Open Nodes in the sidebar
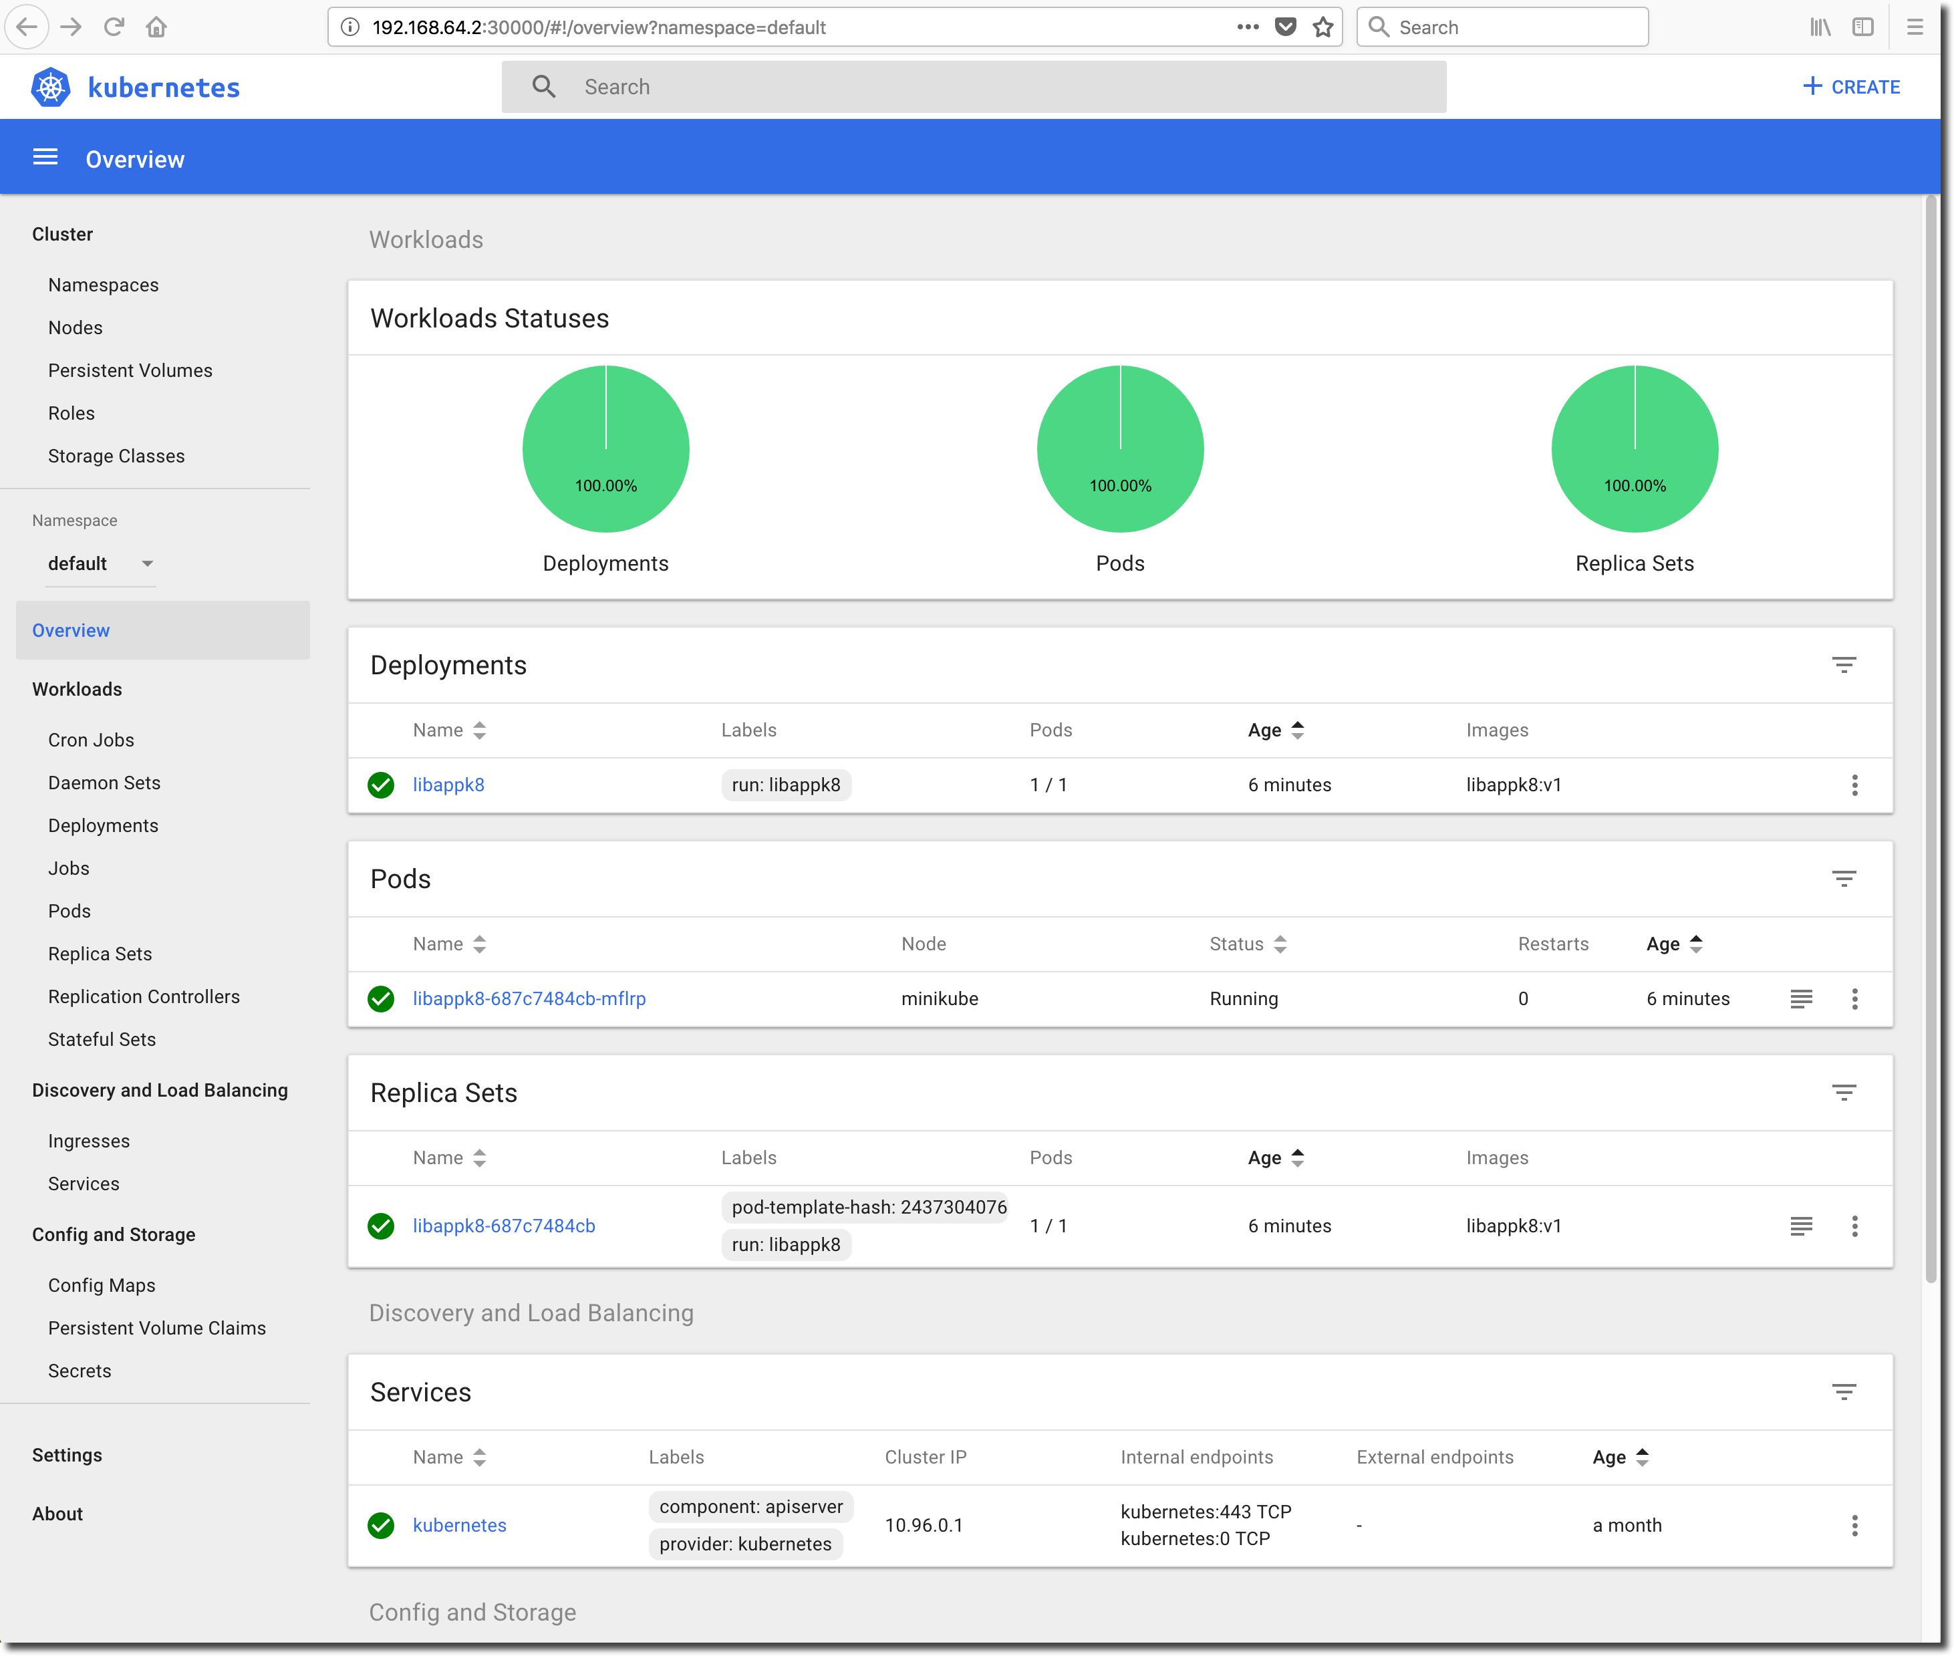 [x=75, y=327]
